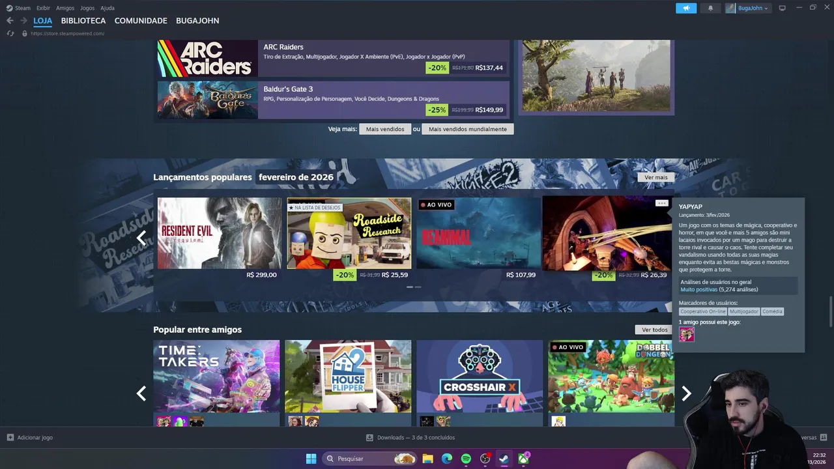Screen dimensions: 834x469
Task: Show next friends' popular games with right arrow
Action: tap(686, 393)
